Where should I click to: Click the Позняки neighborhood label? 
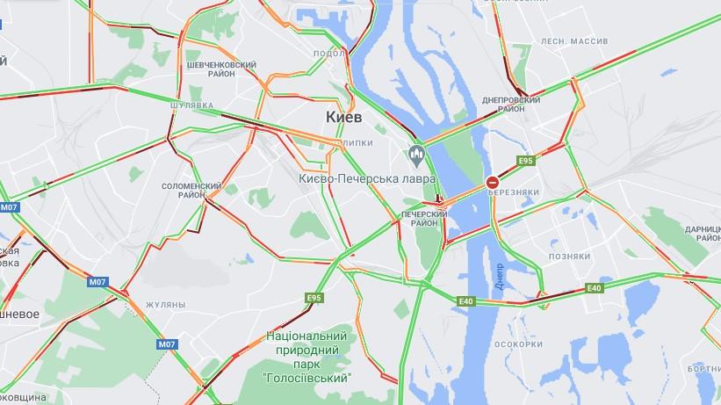(569, 257)
